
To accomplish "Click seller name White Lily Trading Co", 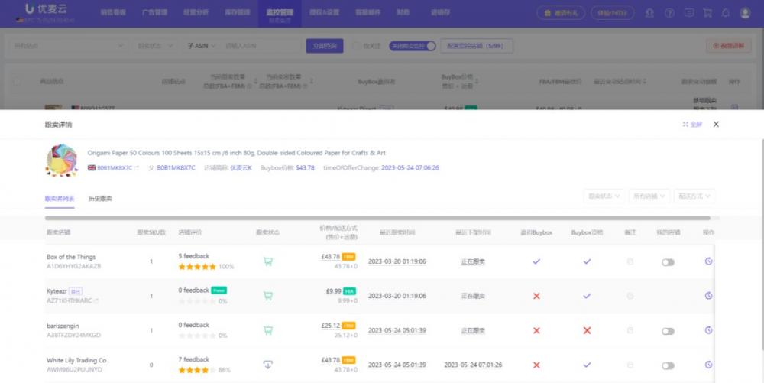I will click(76, 361).
